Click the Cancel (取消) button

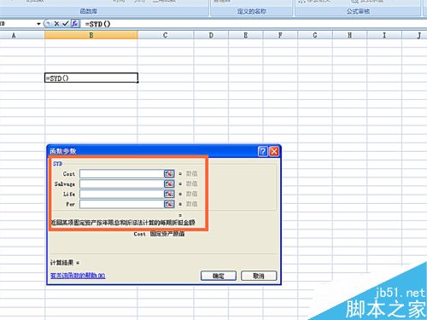259,276
